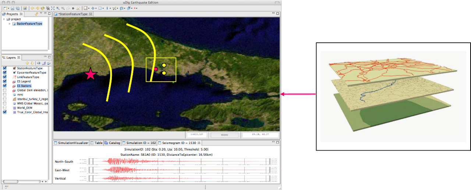Image resolution: width=471 pixels, height=190 pixels.
Task: Move layer up with yellow up arrow
Action: click(x=27, y=63)
